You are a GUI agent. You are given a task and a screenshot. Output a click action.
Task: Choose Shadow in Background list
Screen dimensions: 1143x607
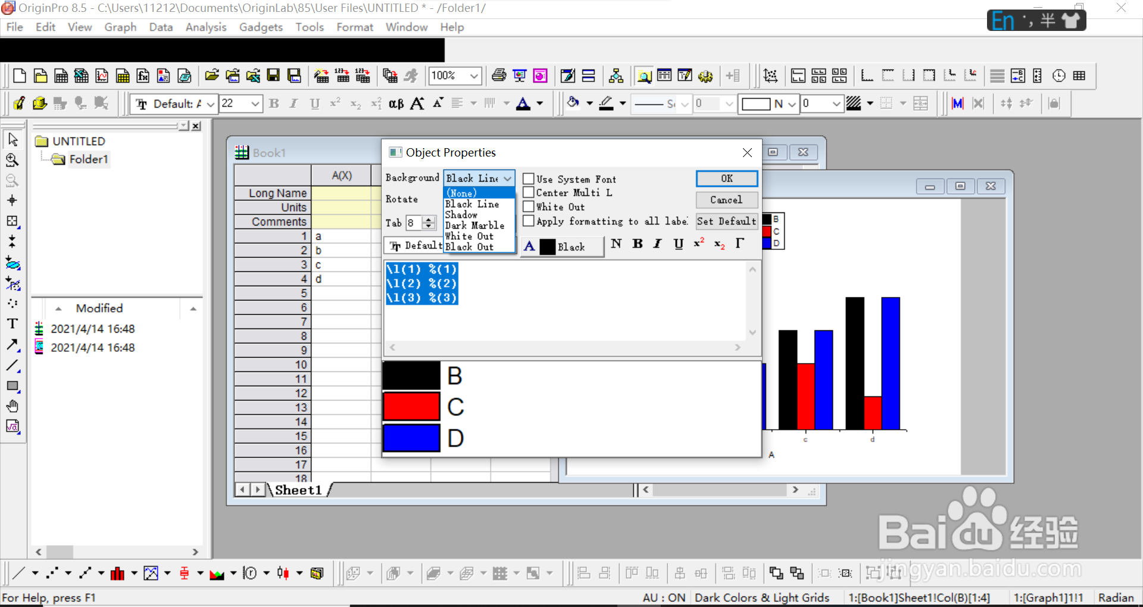[x=479, y=214]
